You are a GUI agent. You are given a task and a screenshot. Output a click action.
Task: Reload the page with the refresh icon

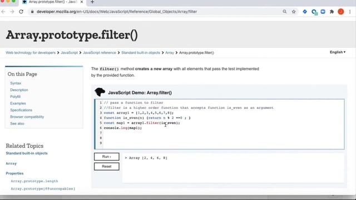(x=21, y=12)
